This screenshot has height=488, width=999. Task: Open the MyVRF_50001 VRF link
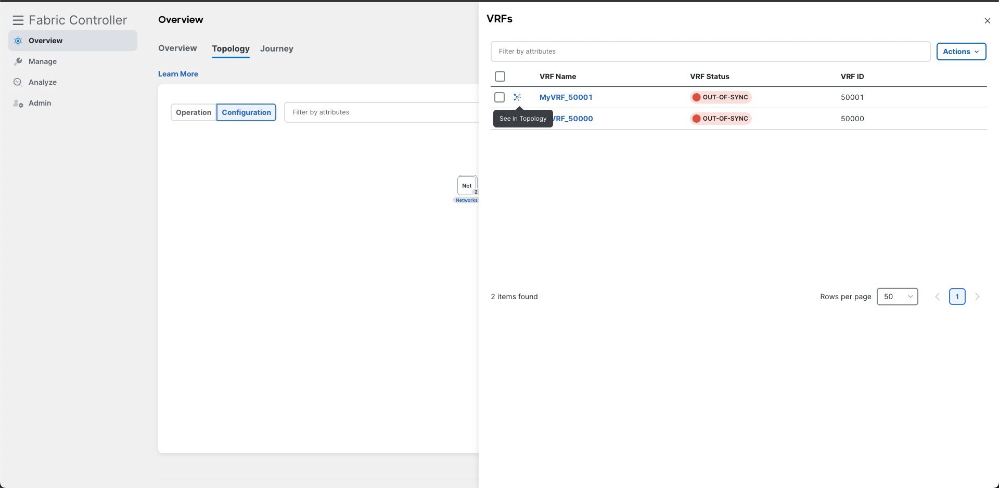566,97
